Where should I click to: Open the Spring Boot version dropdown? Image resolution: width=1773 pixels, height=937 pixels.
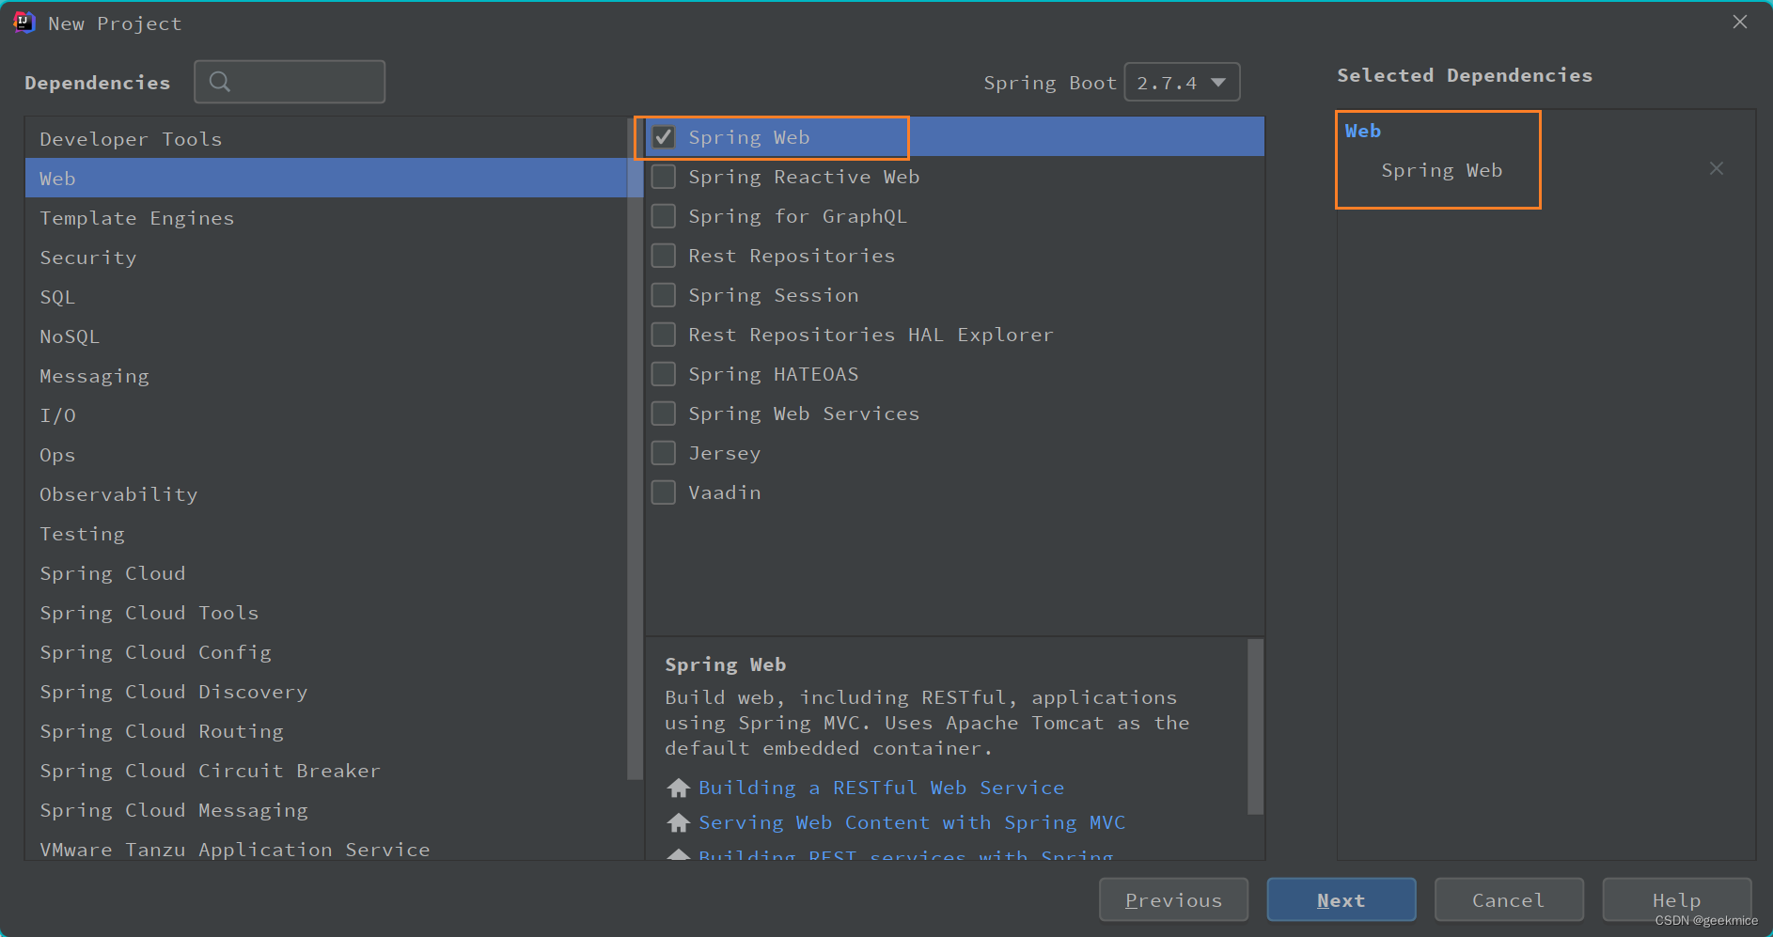pyautogui.click(x=1182, y=83)
